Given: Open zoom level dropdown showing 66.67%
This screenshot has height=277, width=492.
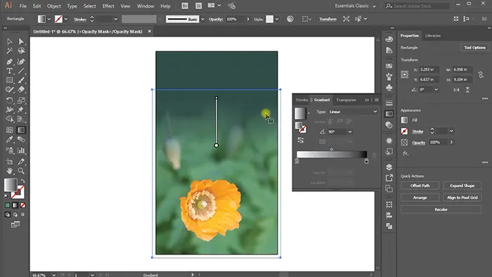Looking at the screenshot, I should 54,275.
